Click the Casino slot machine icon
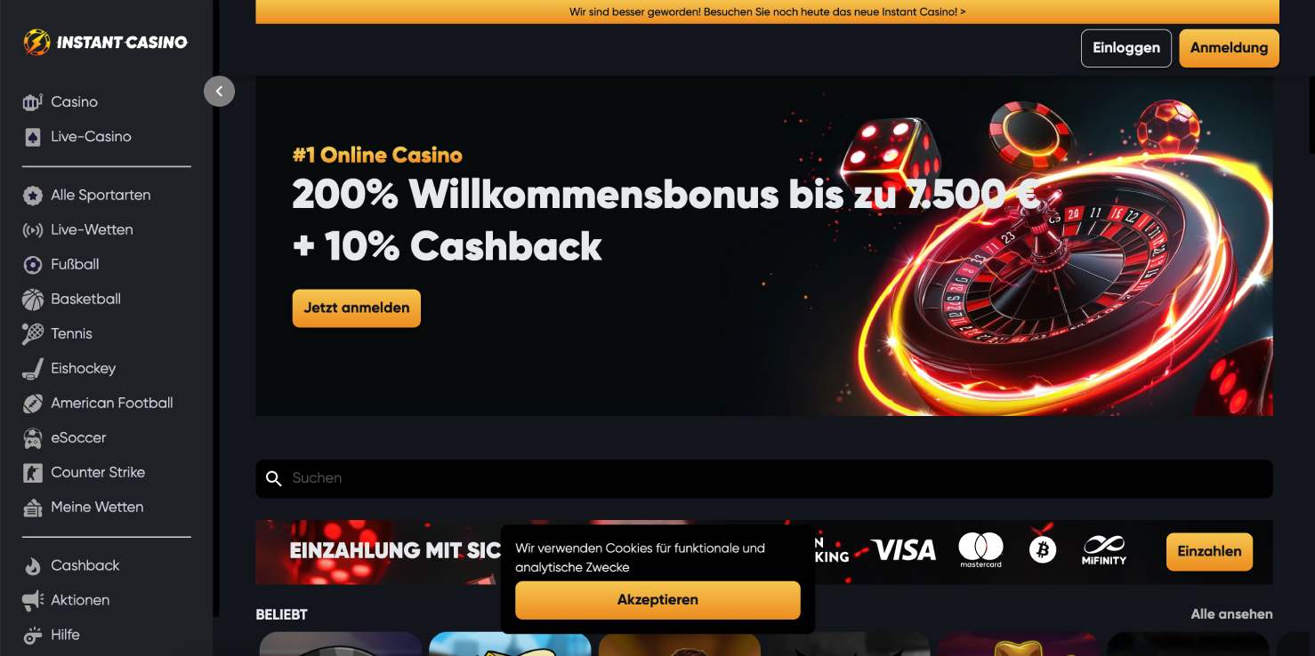Viewport: 1315px width, 656px height. click(33, 102)
